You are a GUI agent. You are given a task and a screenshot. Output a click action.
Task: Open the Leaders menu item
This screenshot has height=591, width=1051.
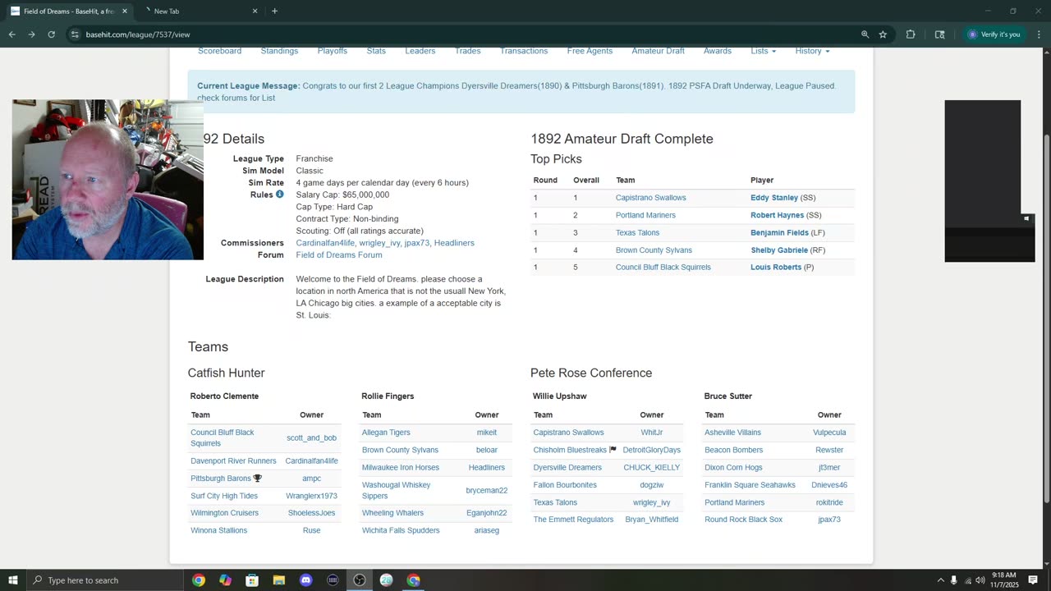[x=420, y=51]
